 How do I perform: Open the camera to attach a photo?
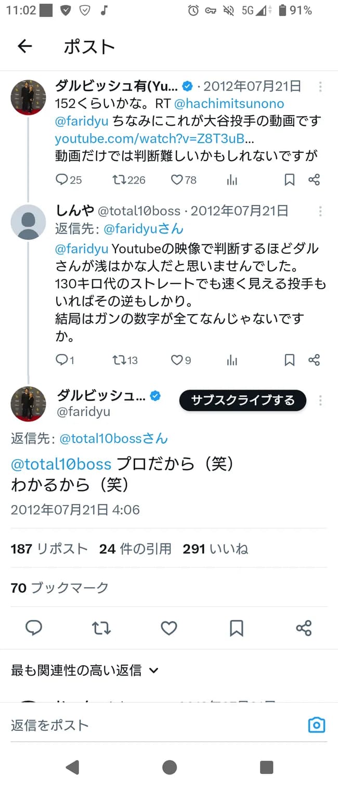[317, 724]
